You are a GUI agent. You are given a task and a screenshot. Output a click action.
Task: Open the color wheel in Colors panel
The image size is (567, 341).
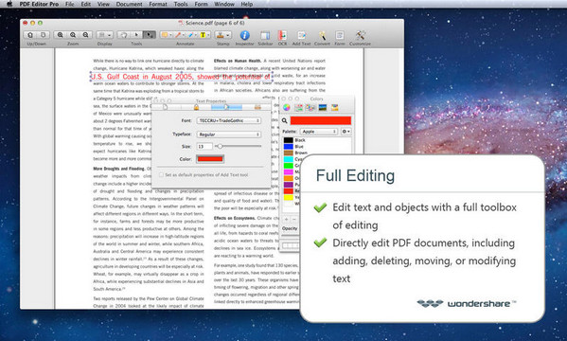[x=287, y=107]
